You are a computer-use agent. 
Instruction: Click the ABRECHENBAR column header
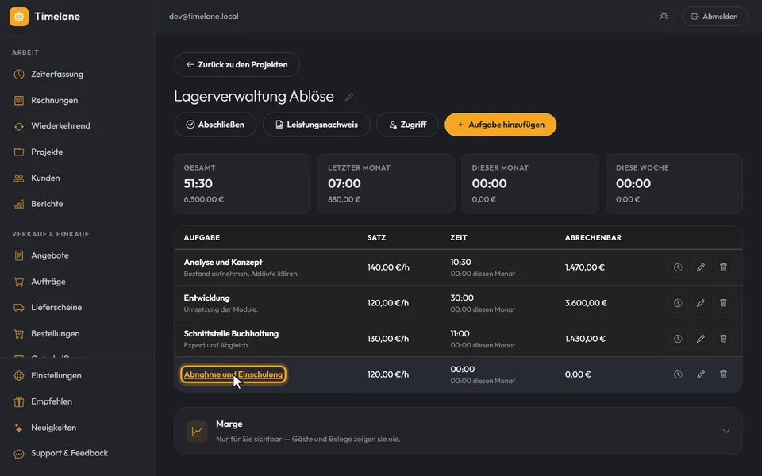tap(593, 237)
